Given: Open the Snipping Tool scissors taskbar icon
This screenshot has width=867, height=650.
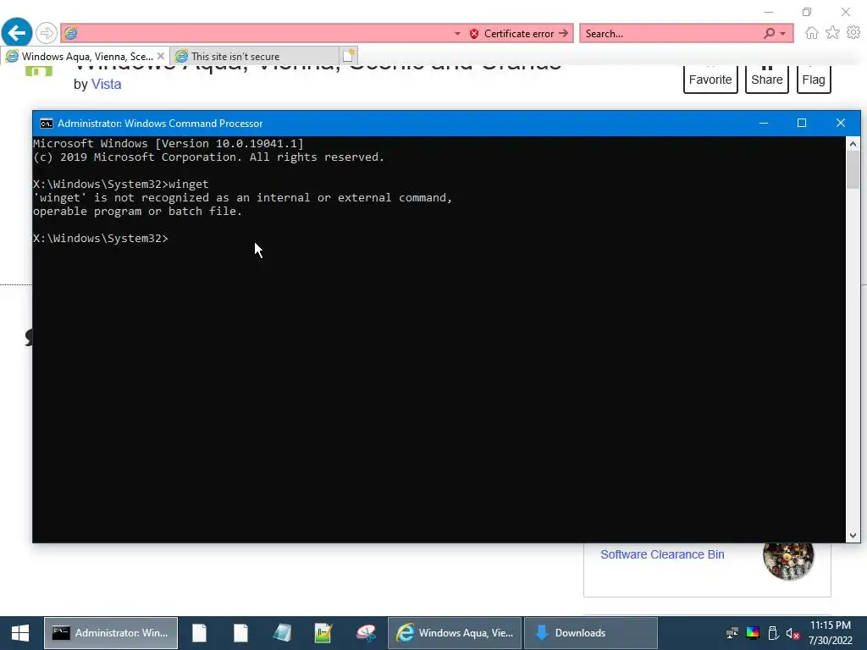Looking at the screenshot, I should coord(366,633).
